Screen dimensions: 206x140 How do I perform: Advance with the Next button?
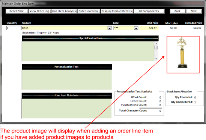(194, 11)
